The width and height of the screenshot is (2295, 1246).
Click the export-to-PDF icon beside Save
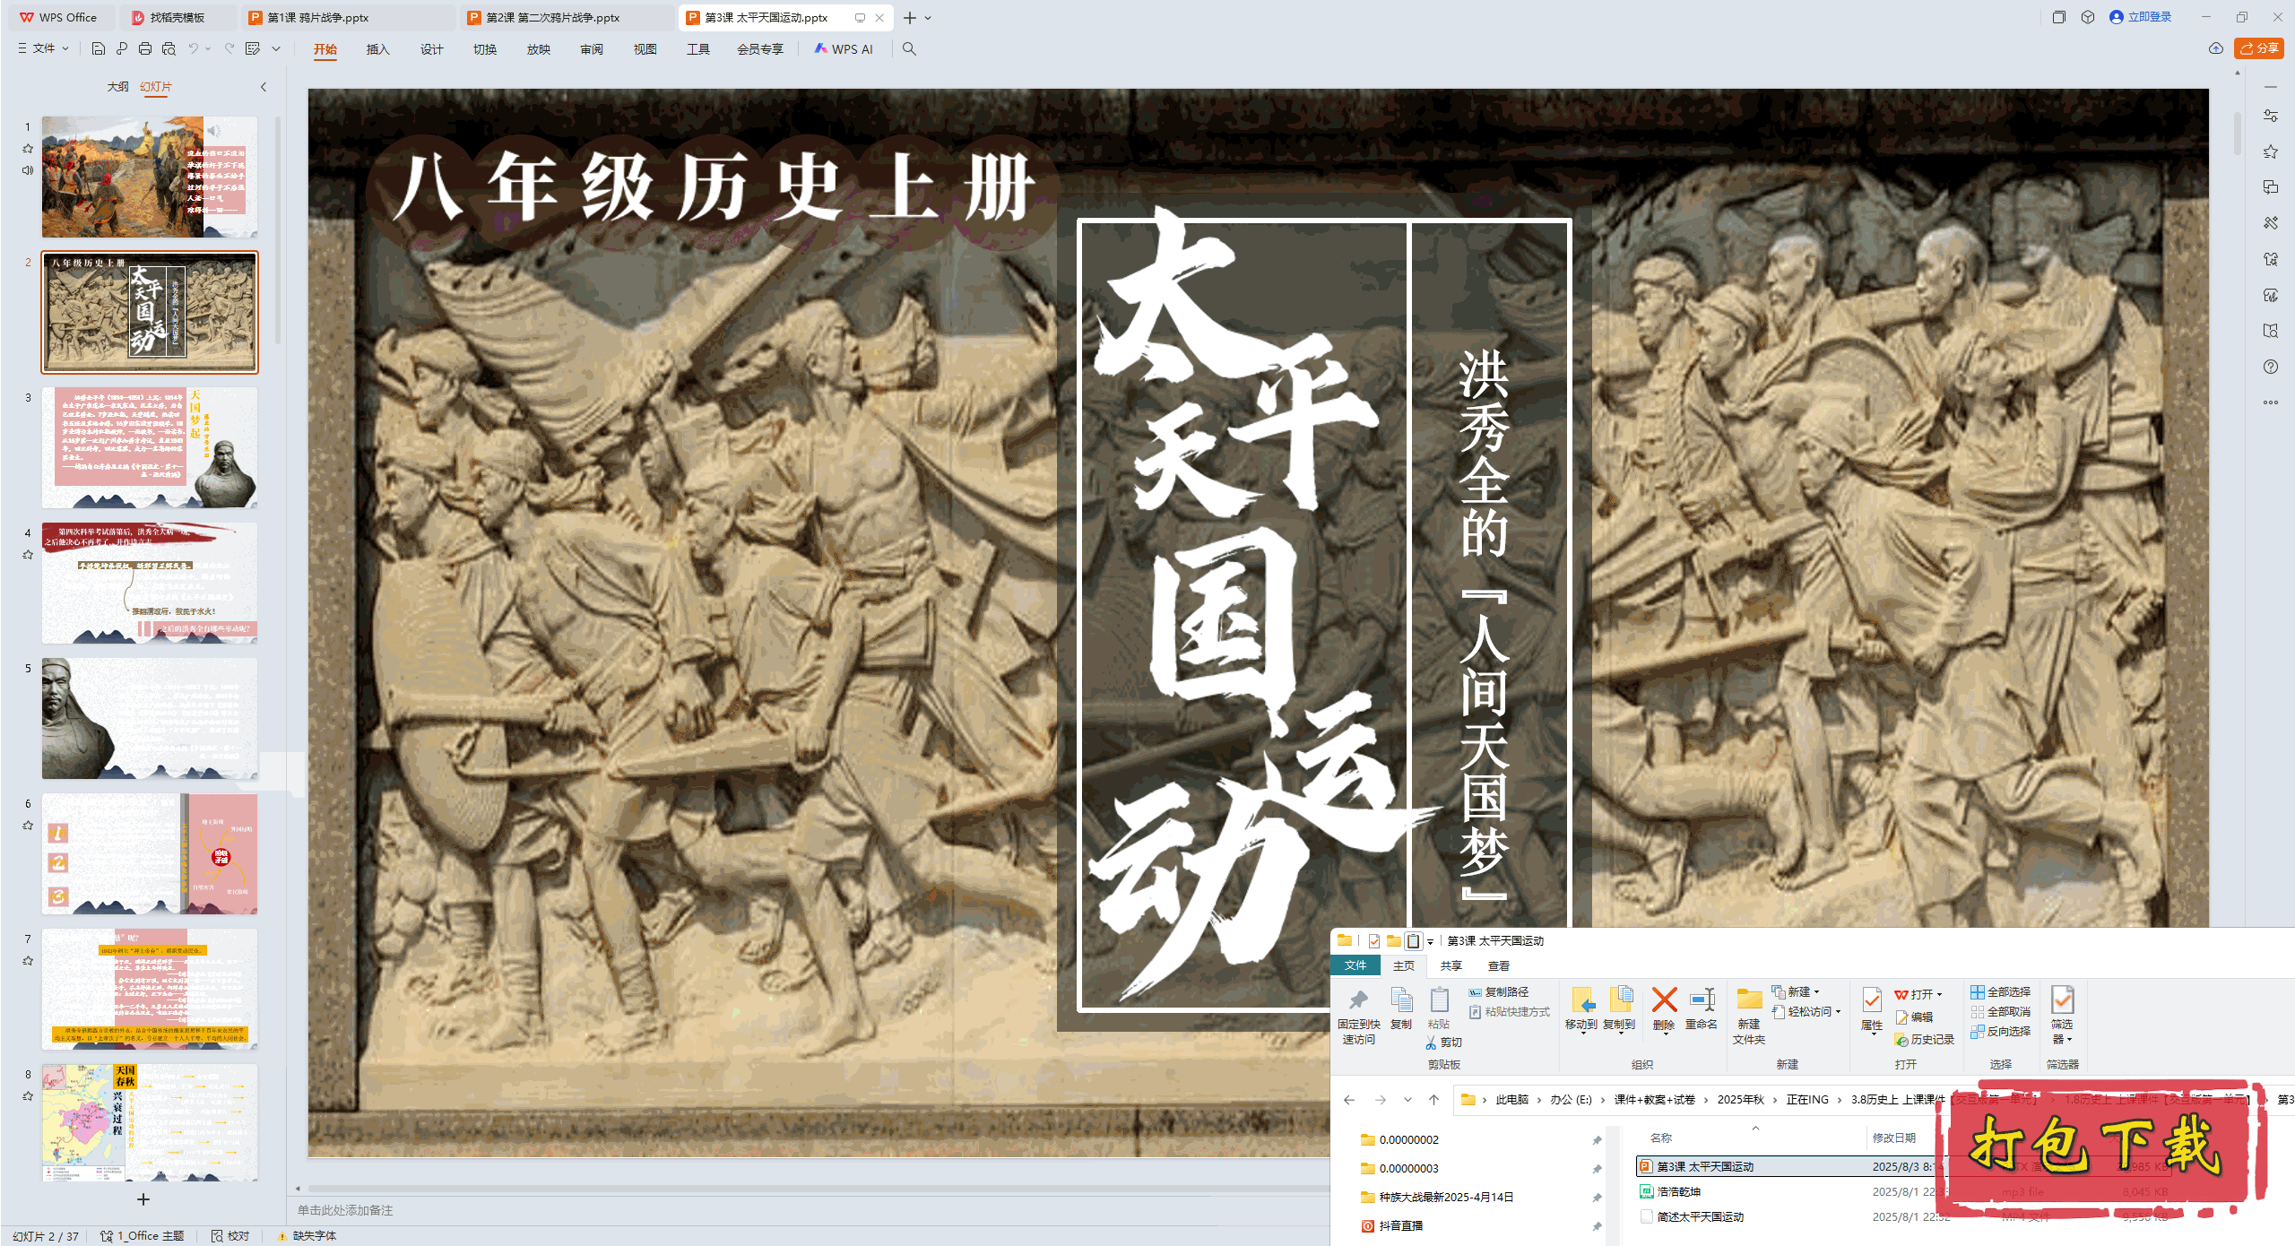click(122, 48)
